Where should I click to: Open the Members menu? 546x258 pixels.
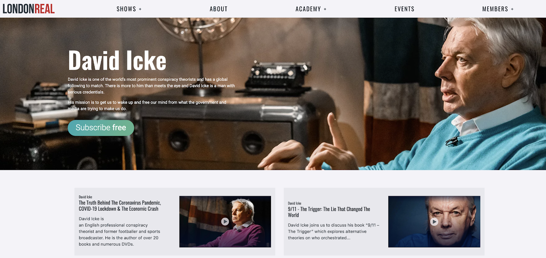(495, 9)
